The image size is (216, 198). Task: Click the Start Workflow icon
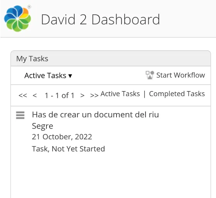[150, 75]
